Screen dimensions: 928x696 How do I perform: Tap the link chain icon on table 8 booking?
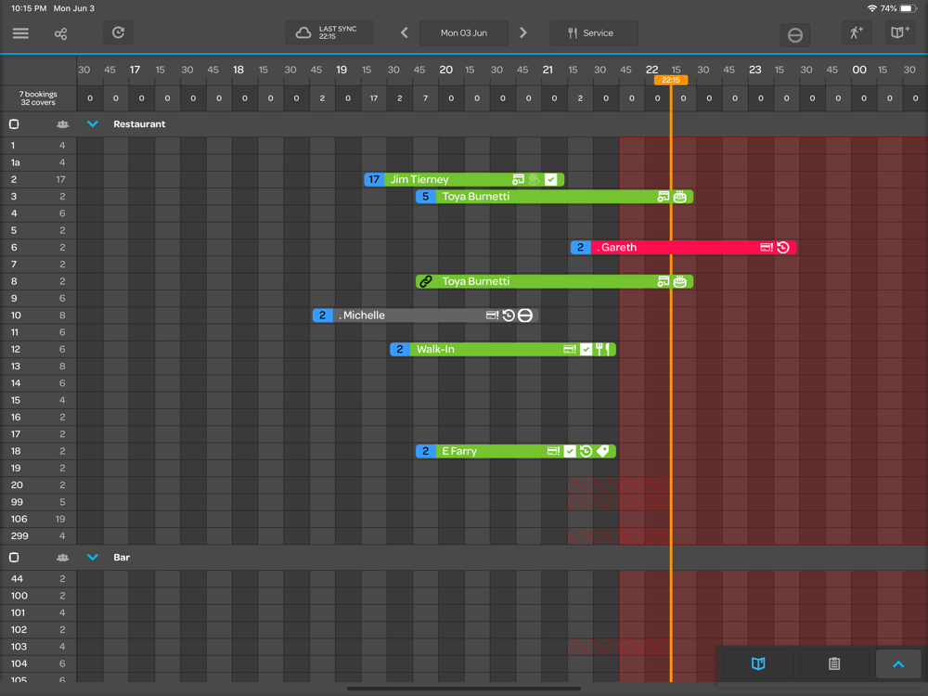coord(426,282)
